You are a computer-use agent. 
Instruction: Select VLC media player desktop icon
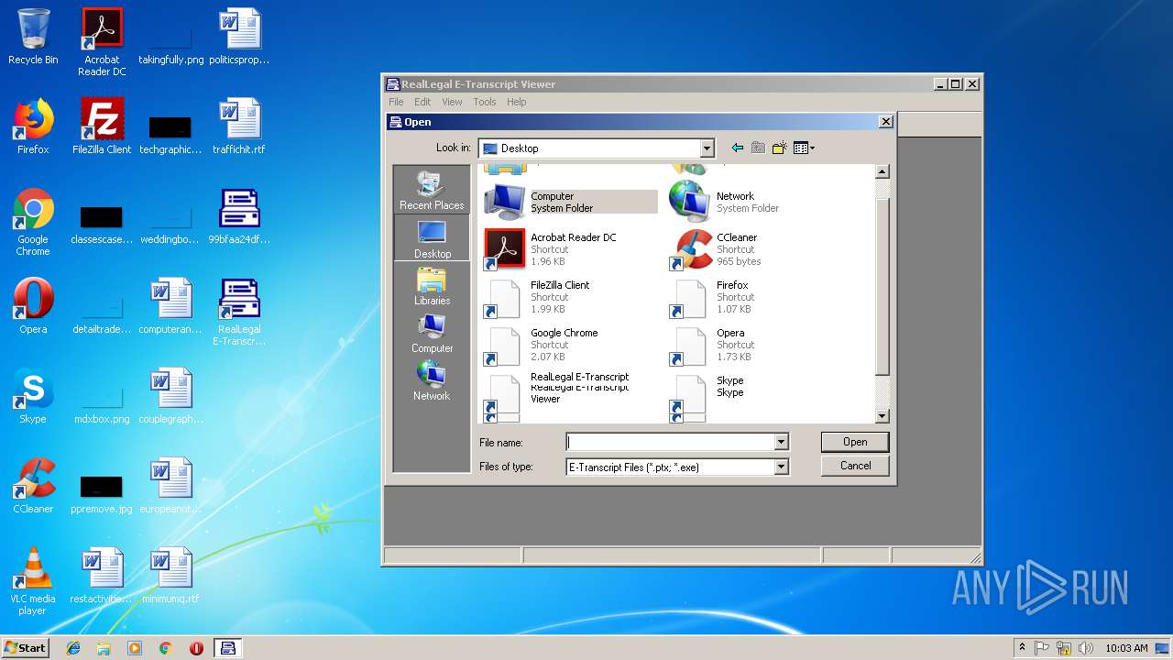(x=33, y=581)
